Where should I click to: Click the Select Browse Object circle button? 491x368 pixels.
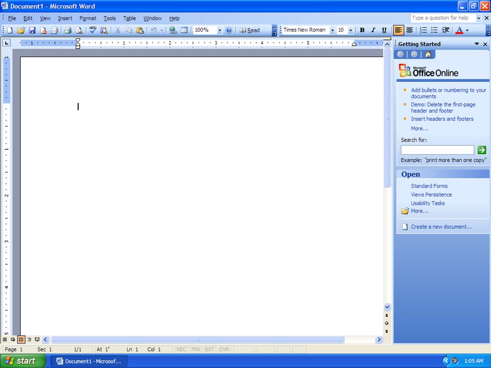click(x=387, y=323)
